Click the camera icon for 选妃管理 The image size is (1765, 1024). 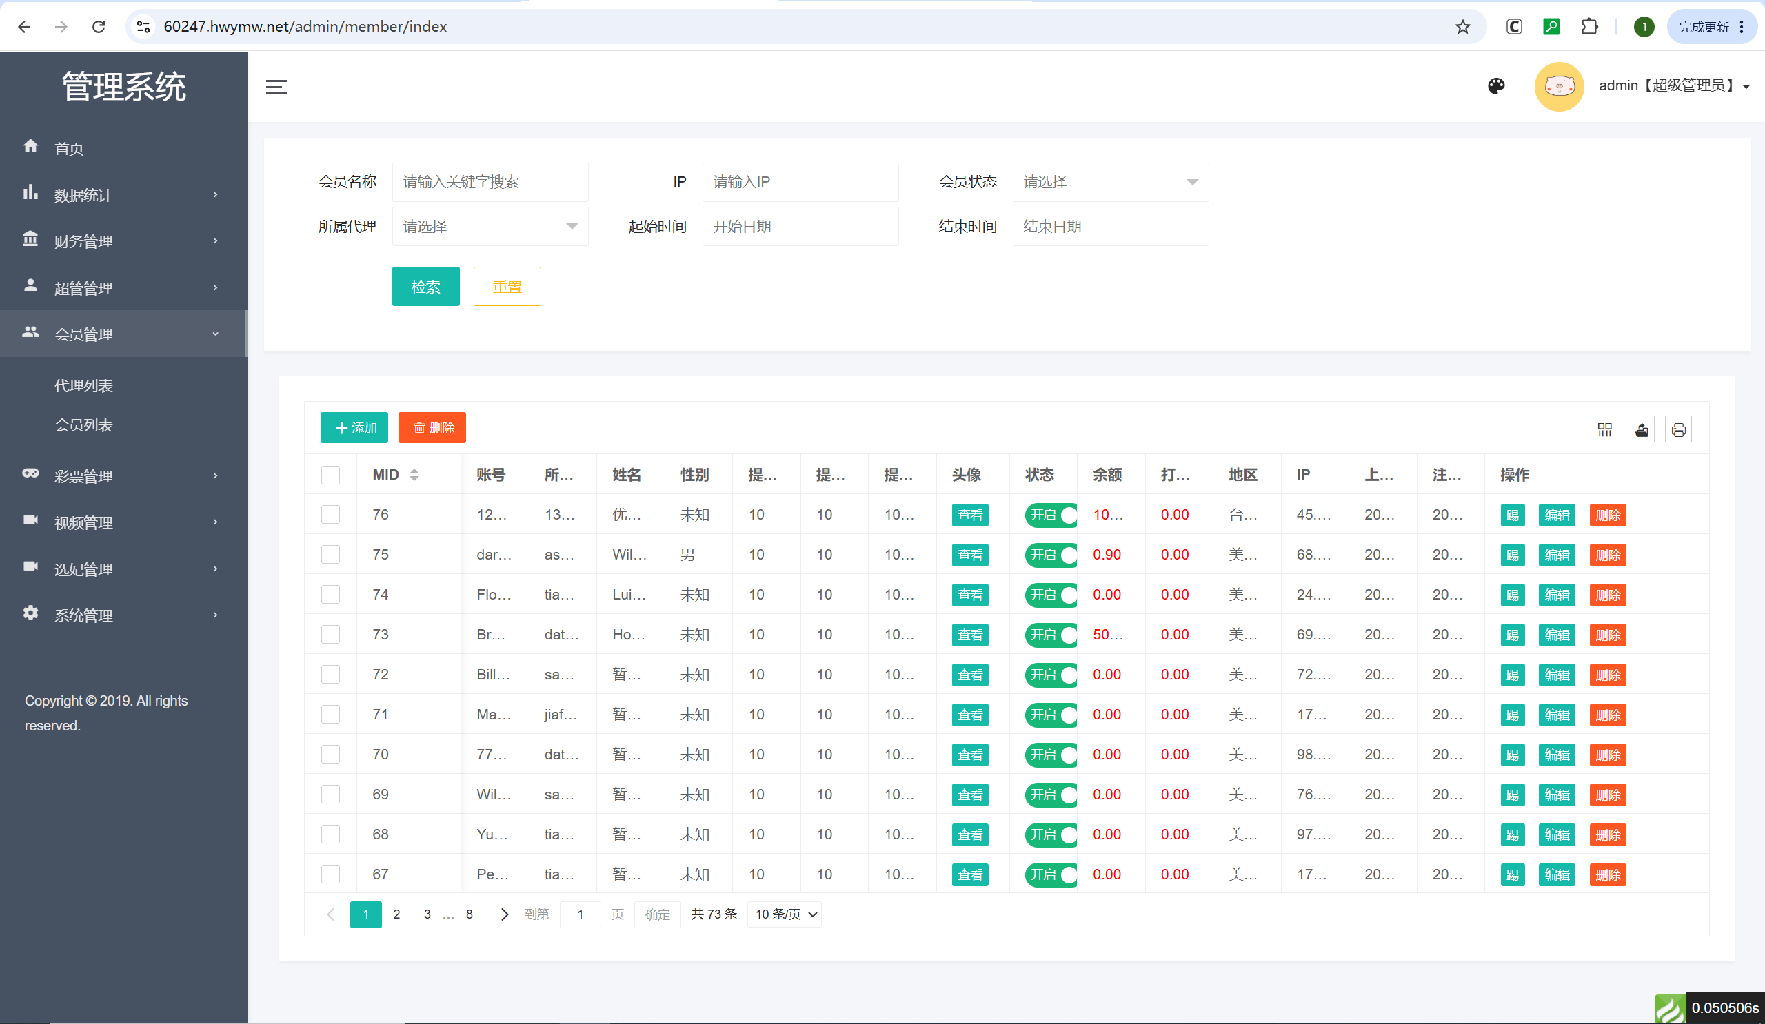pyautogui.click(x=31, y=566)
